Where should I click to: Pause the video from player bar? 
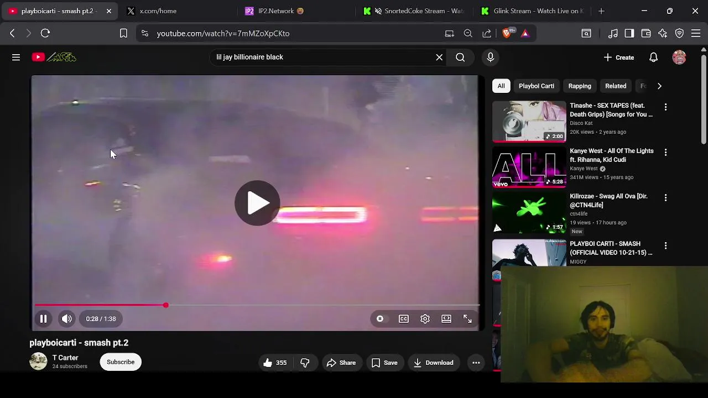pos(43,318)
